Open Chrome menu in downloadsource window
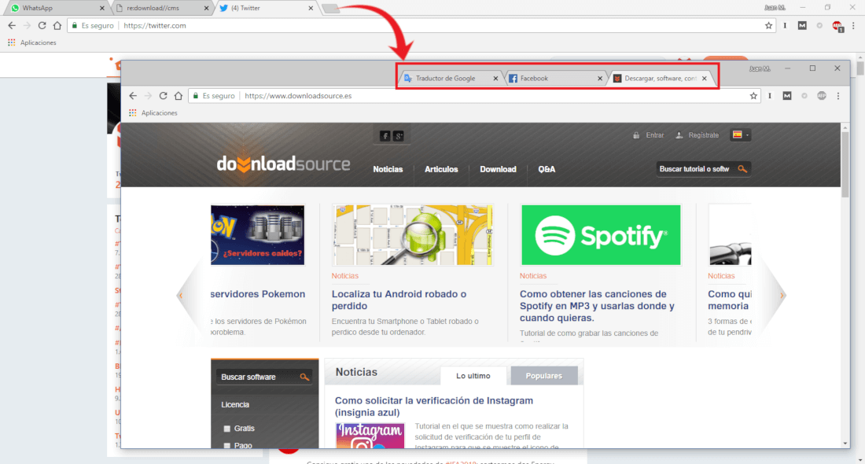The height and width of the screenshot is (464, 865). pos(838,95)
